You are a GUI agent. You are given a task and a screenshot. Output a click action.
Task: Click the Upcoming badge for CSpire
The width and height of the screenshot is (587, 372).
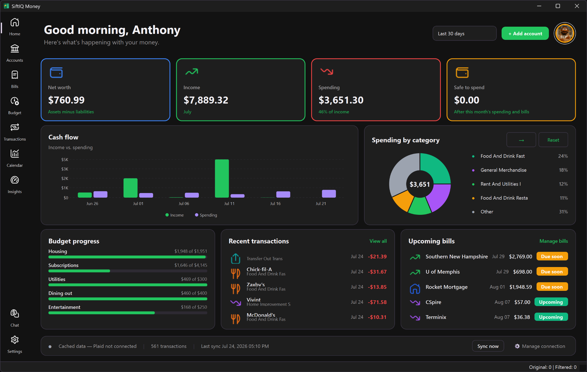tap(551, 302)
